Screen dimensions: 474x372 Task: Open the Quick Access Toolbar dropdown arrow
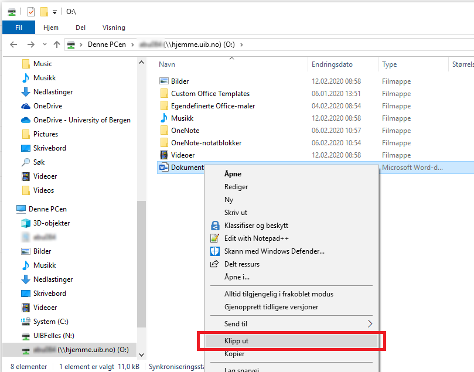(x=54, y=12)
